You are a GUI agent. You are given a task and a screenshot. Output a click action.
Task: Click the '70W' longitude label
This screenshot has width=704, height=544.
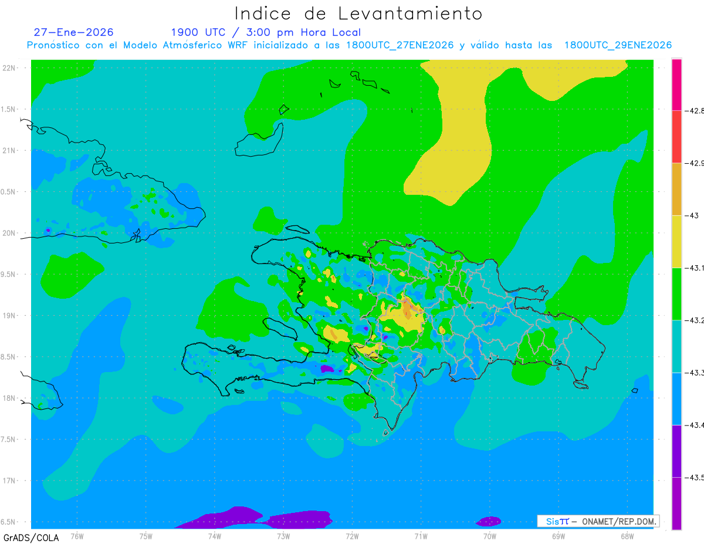[489, 535]
